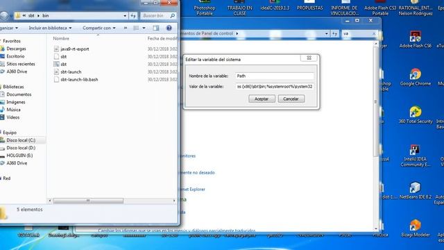Select the sbt-launch file in the bin folder
The width and height of the screenshot is (444, 250).
point(71,72)
